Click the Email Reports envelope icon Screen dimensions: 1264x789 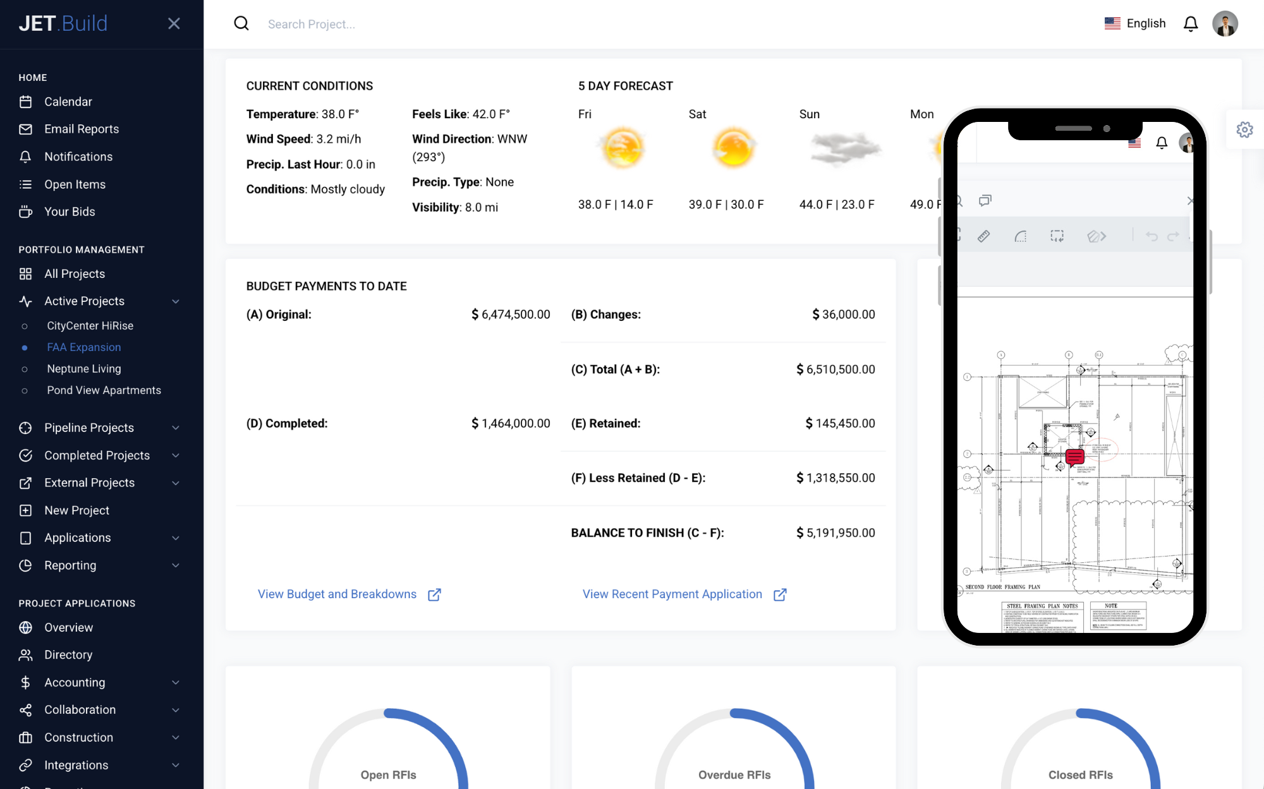(25, 129)
